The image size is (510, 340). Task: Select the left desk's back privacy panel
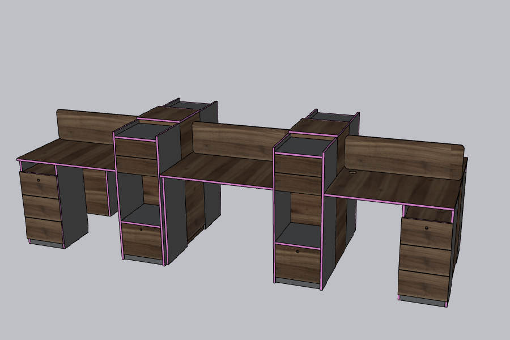click(91, 126)
